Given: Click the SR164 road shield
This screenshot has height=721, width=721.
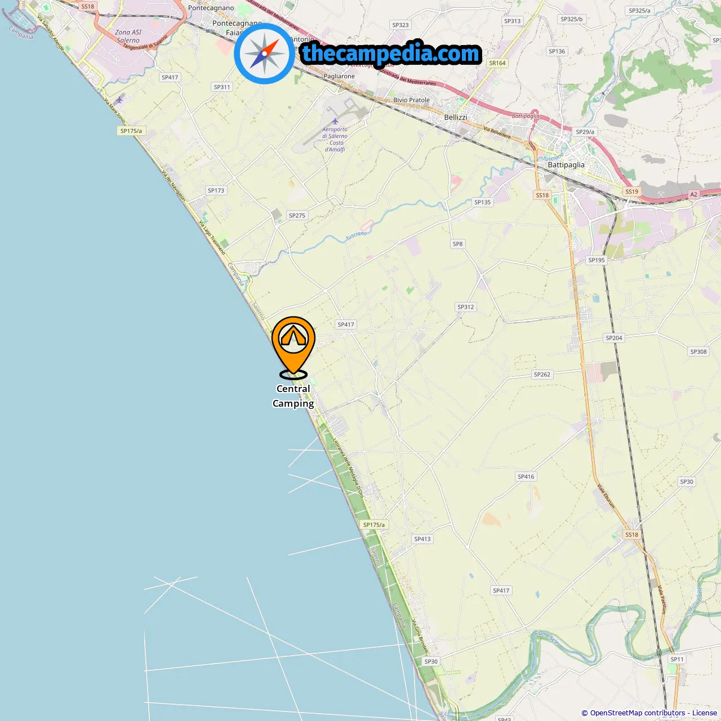Looking at the screenshot, I should (x=497, y=63).
